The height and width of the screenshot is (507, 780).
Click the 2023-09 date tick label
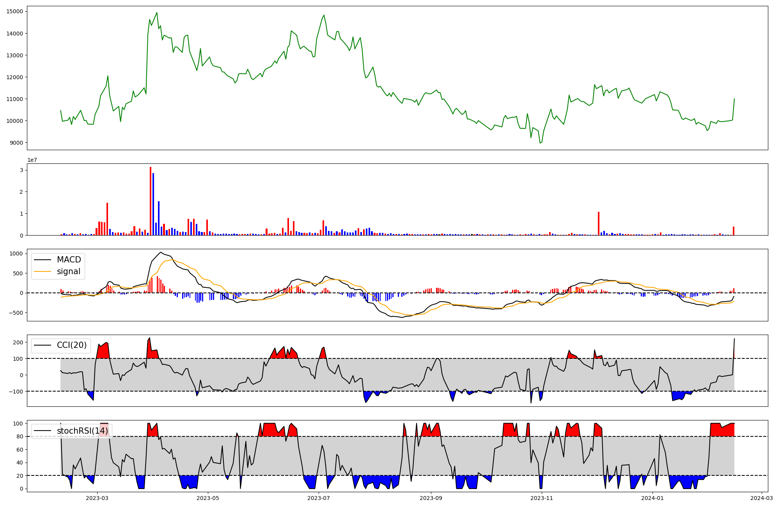coord(431,498)
